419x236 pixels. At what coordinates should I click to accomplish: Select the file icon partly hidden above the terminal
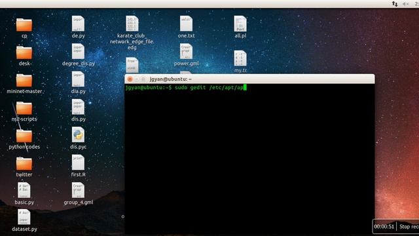coord(132,66)
